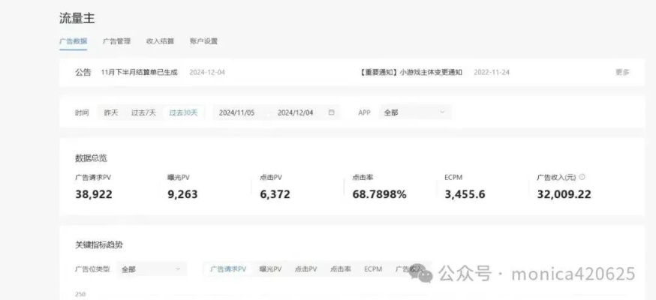Viewport: 656px width, 300px height.
Task: Switch to the 广告管理 tab
Action: 117,41
